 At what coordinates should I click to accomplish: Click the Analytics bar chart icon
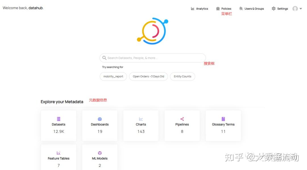(x=192, y=9)
